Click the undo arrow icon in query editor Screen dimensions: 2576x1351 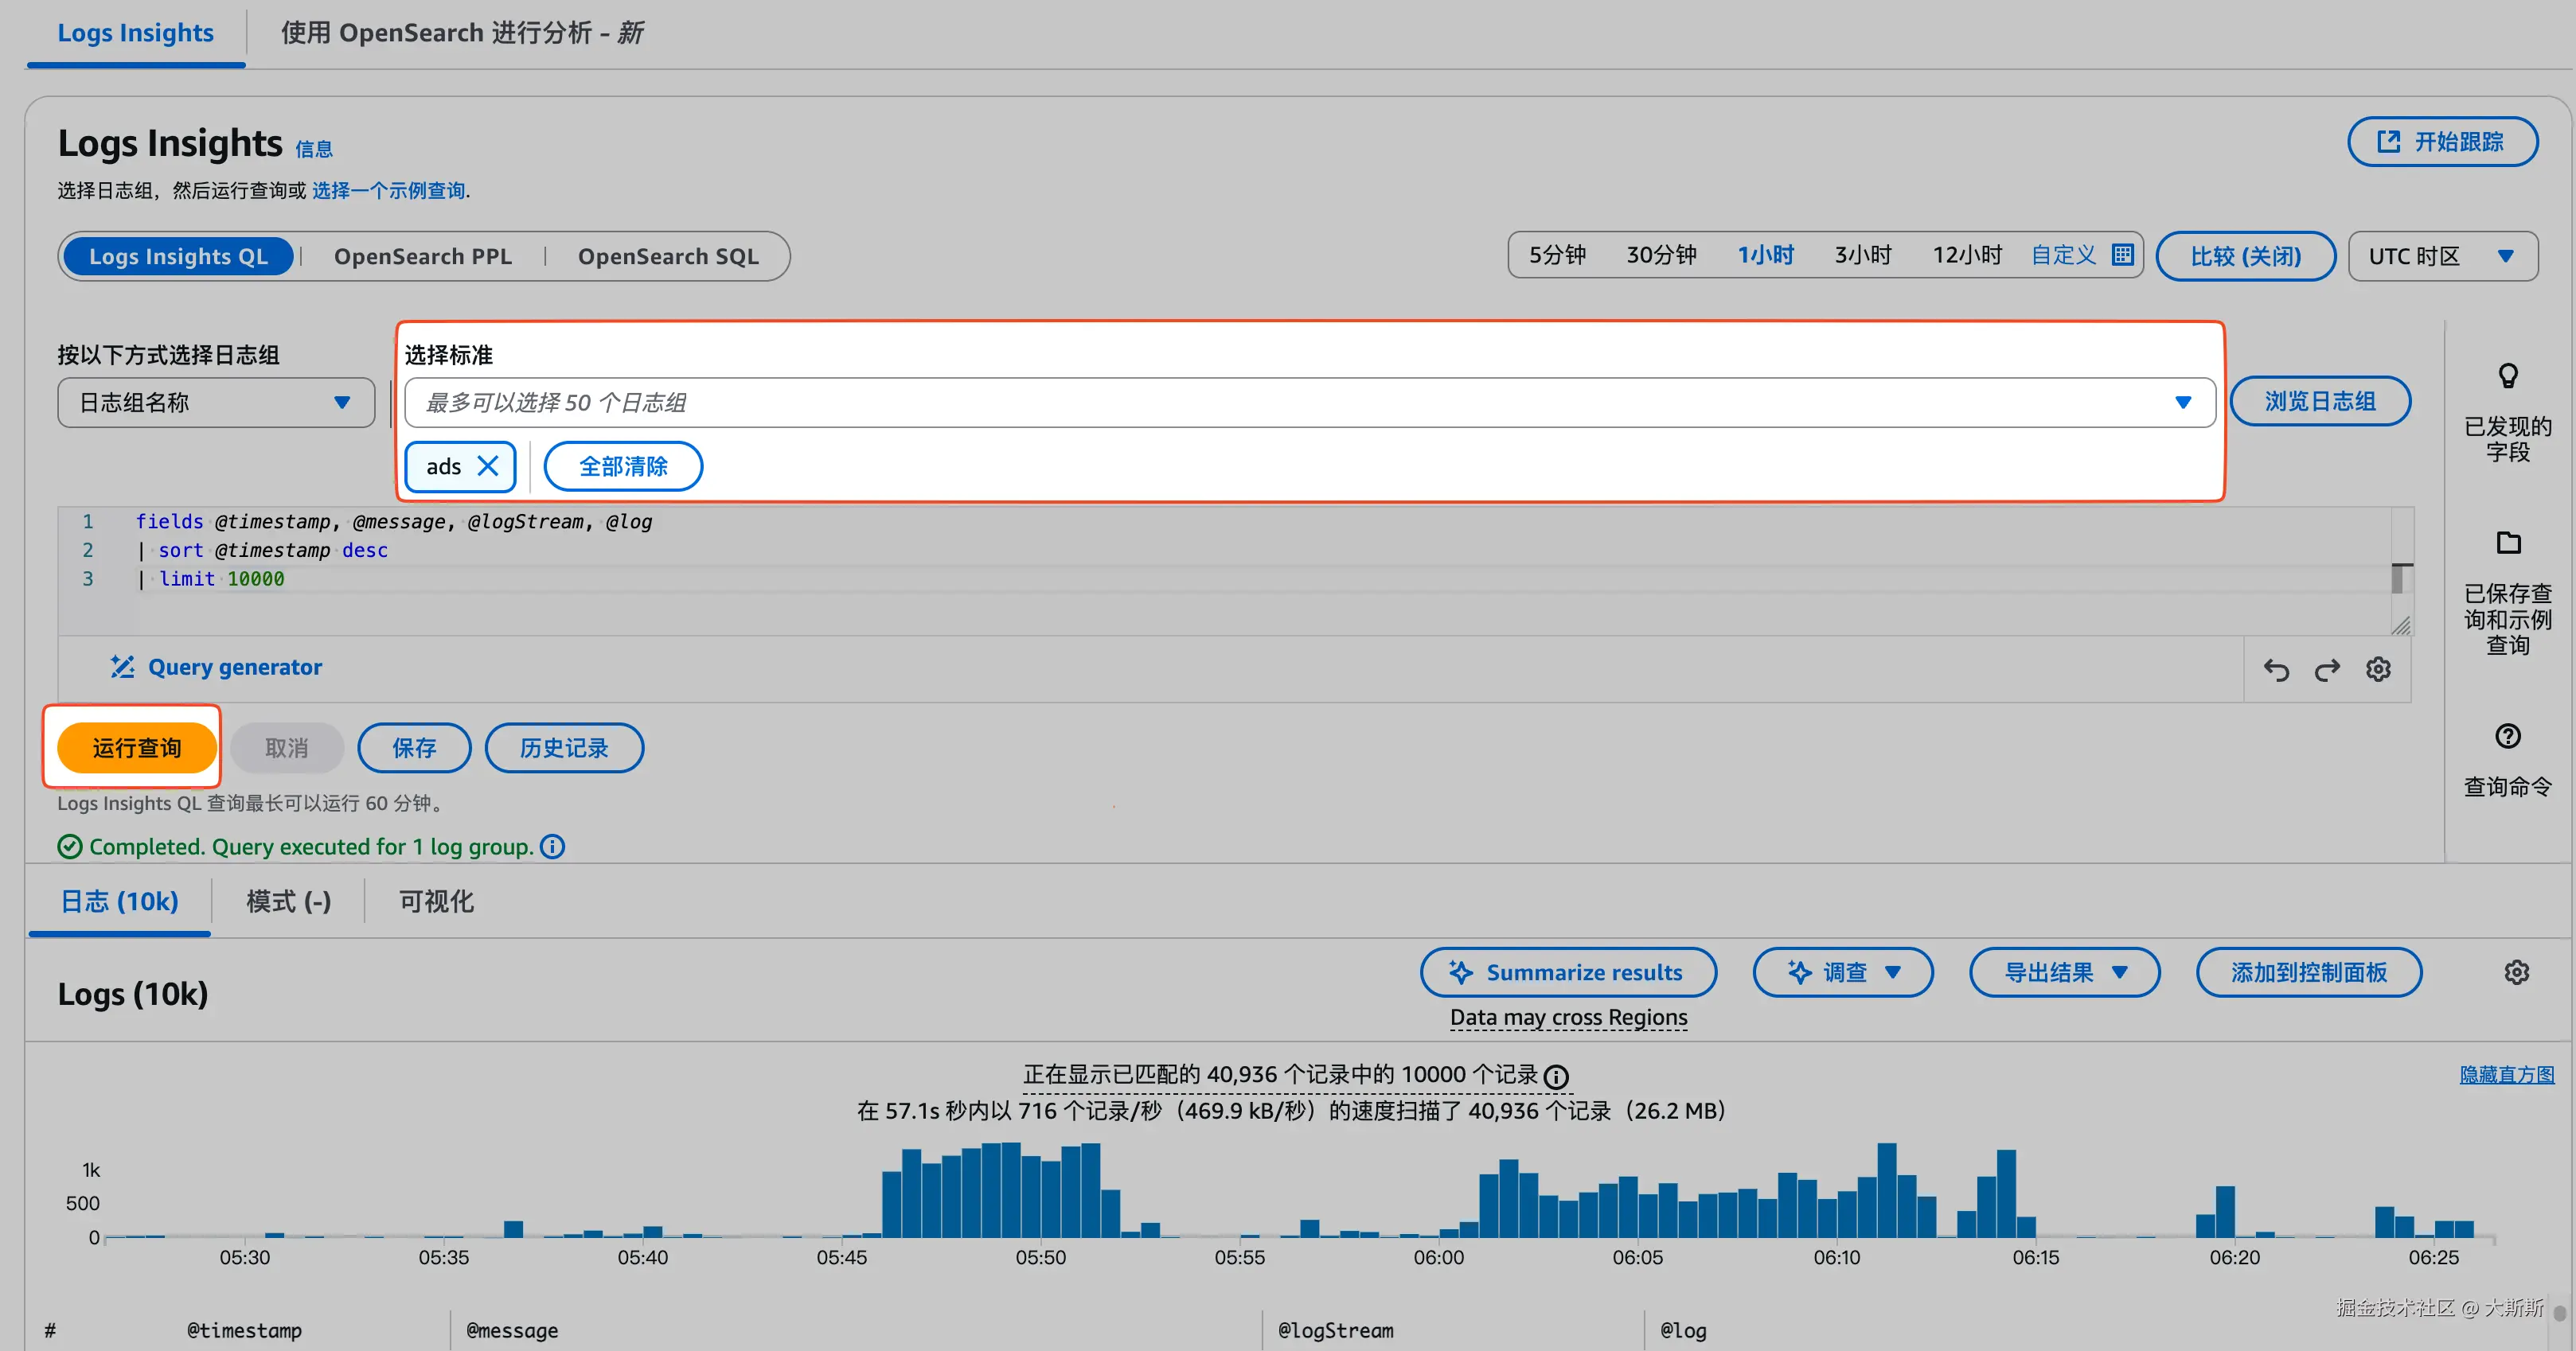(x=2276, y=669)
